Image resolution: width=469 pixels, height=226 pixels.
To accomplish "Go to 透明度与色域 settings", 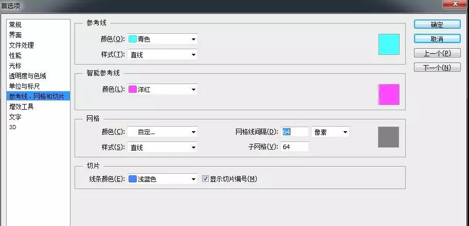I will pyautogui.click(x=38, y=76).
